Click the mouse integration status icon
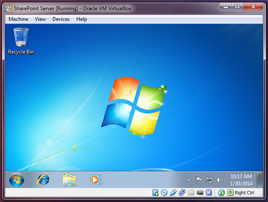 pyautogui.click(x=221, y=192)
